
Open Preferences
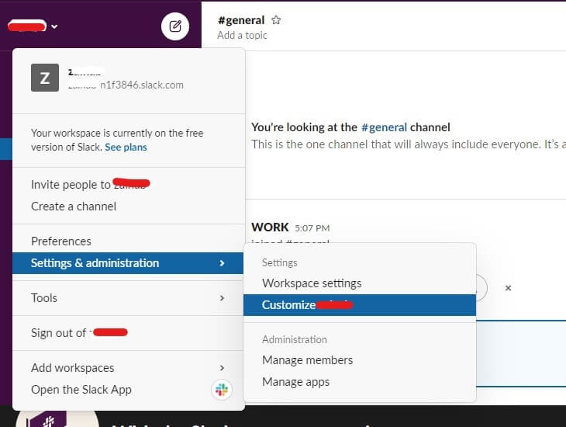point(61,241)
